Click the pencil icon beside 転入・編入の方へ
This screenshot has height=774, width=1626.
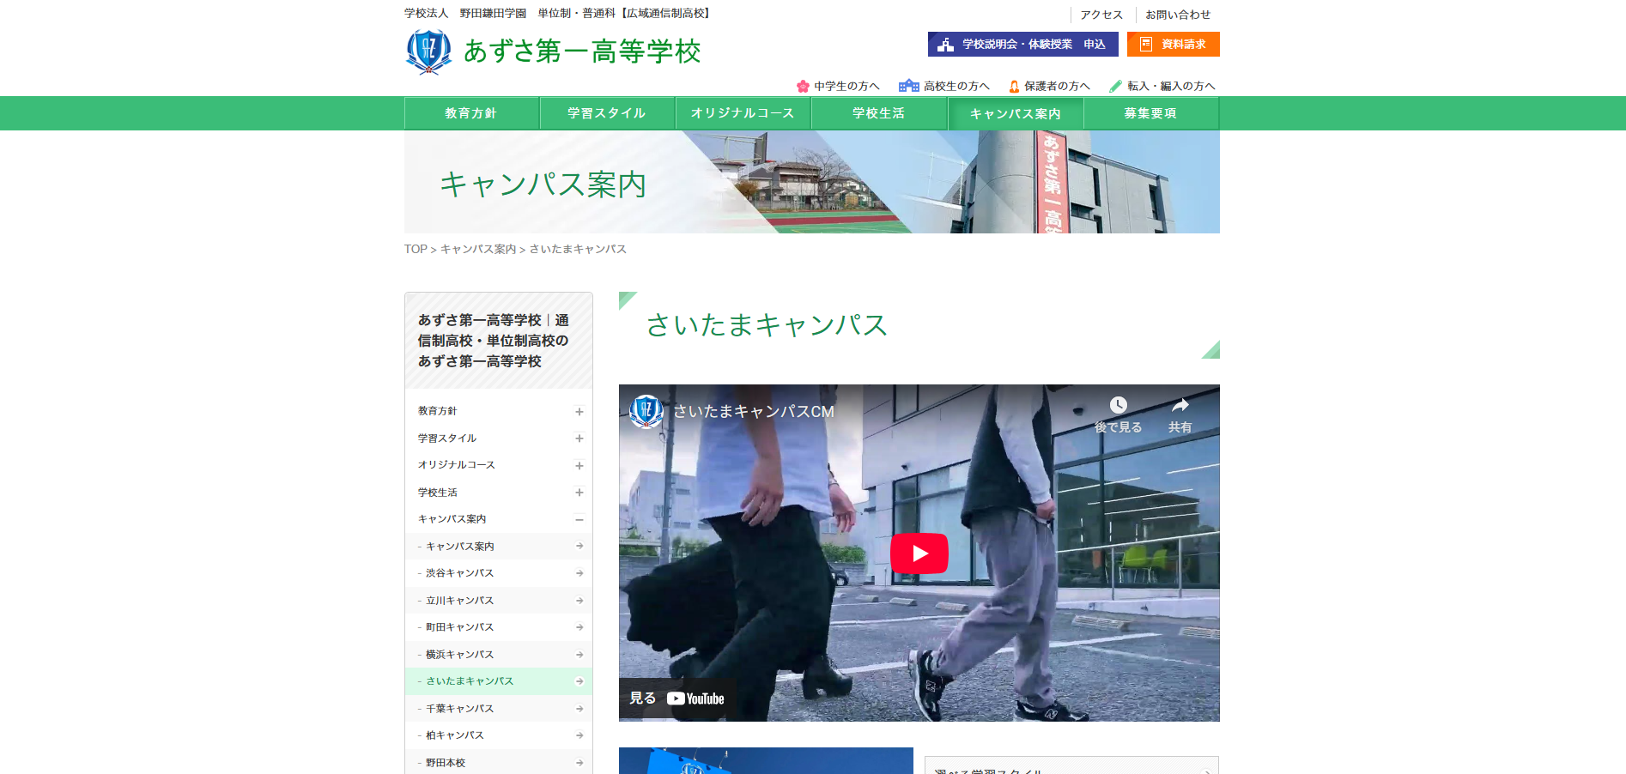point(1115,86)
